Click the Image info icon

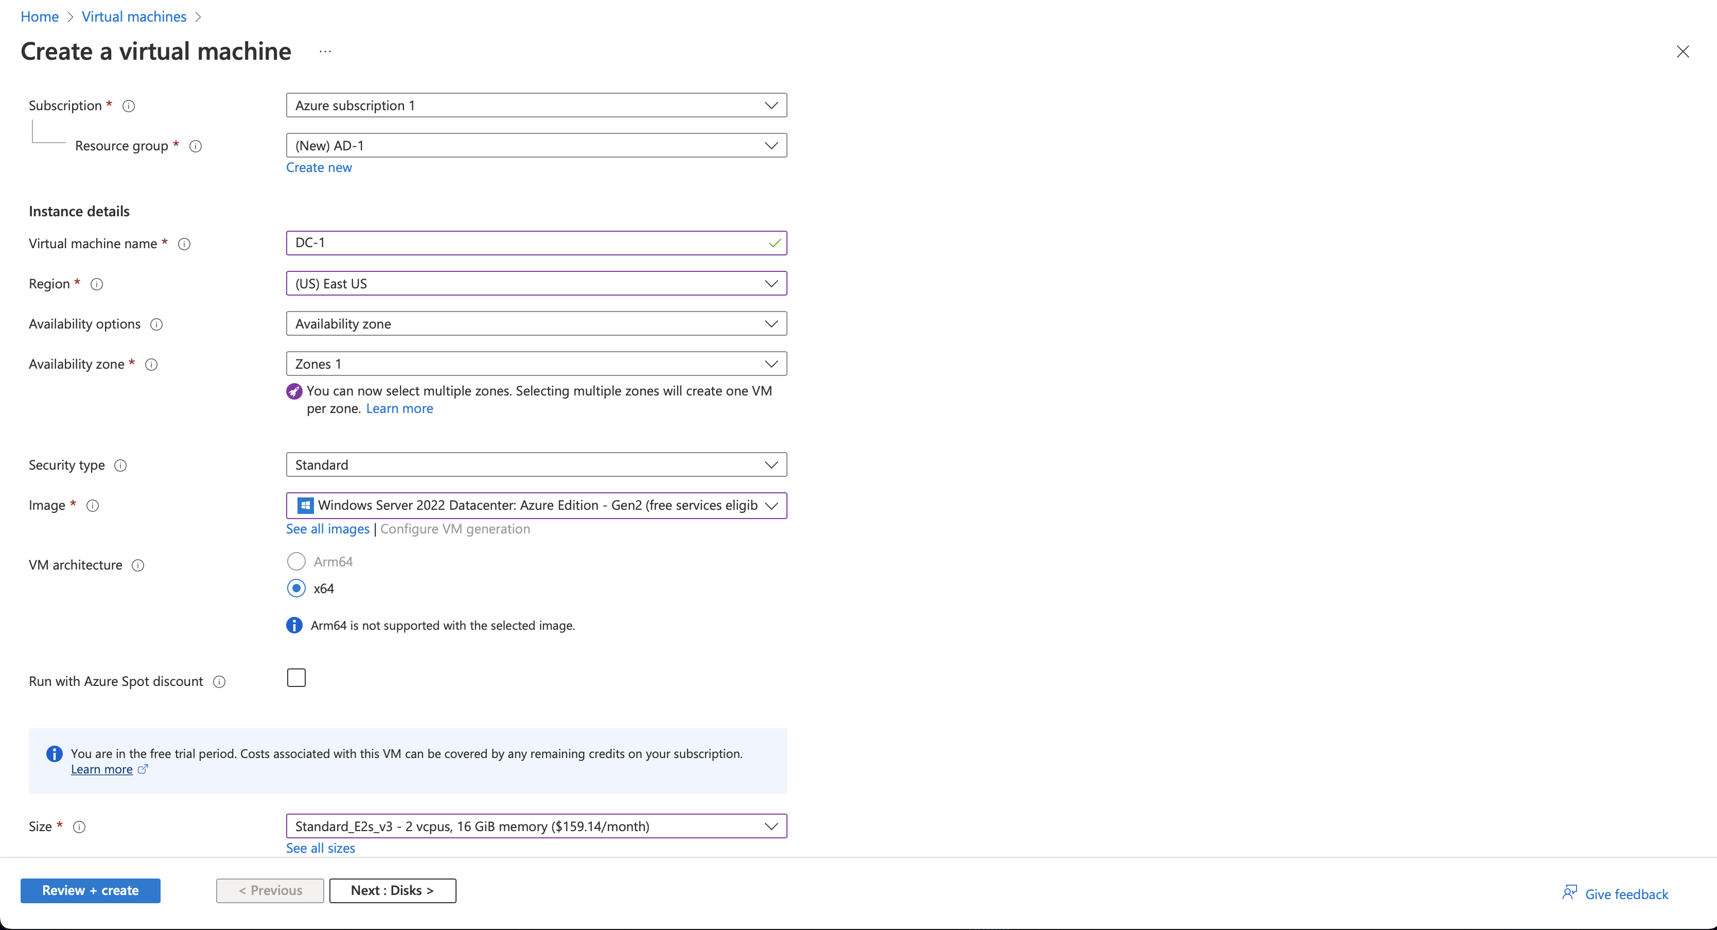(x=93, y=505)
